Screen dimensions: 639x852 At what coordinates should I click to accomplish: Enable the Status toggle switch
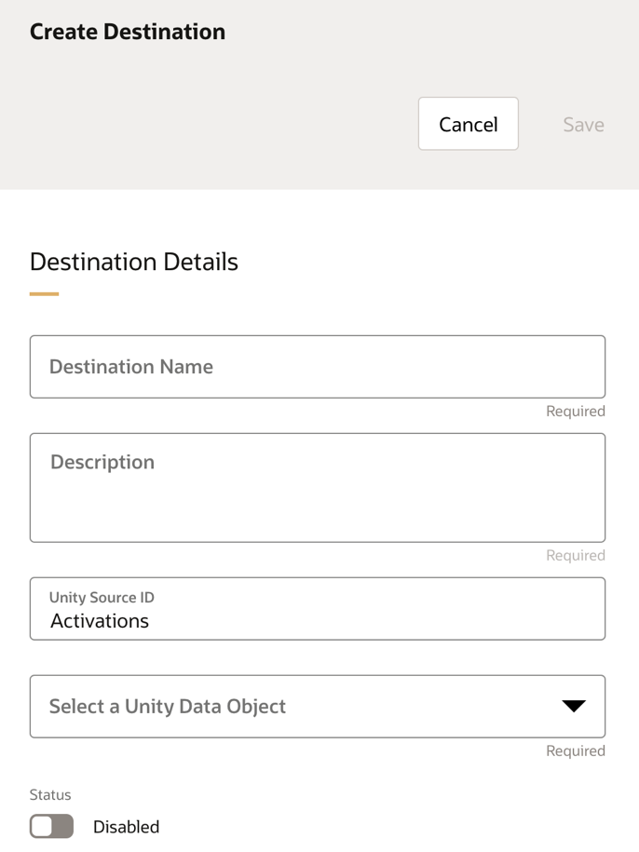[51, 826]
